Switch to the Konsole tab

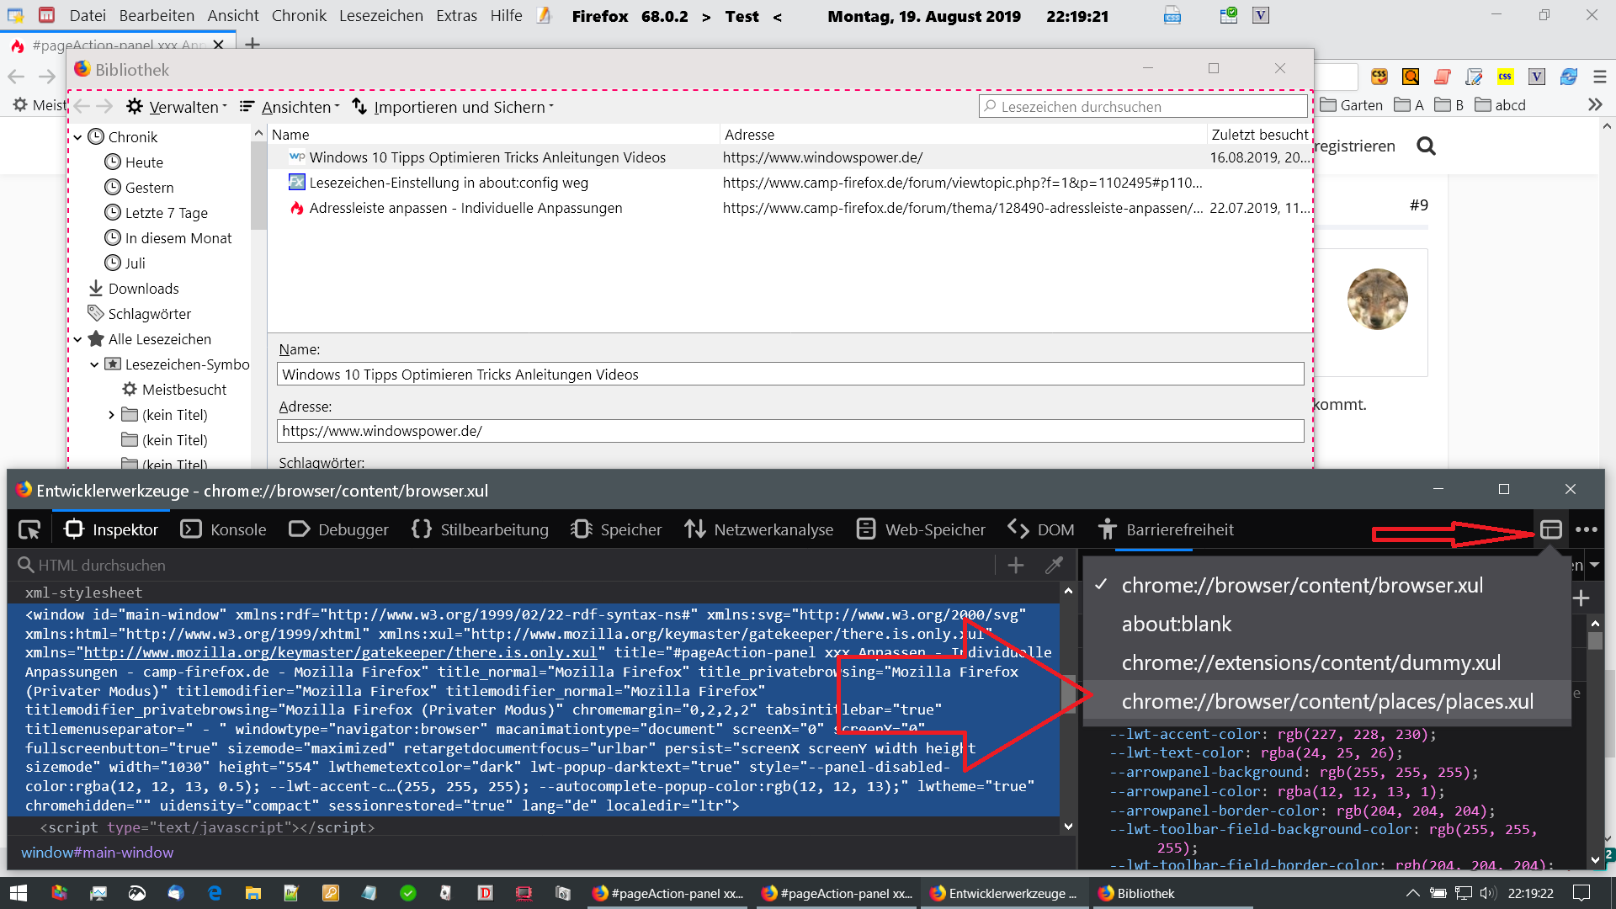pos(224,529)
